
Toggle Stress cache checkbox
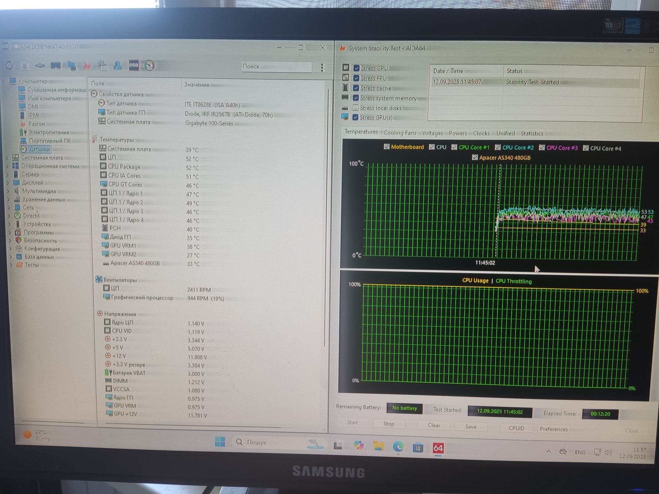pos(356,88)
